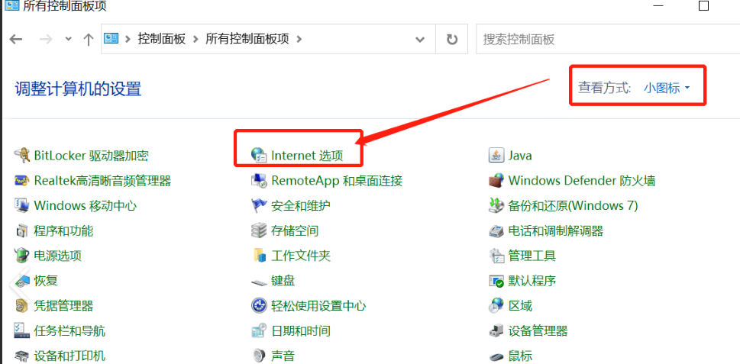This screenshot has width=740, height=364.
Task: Click the 存储空间 drives icon
Action: pos(259,230)
